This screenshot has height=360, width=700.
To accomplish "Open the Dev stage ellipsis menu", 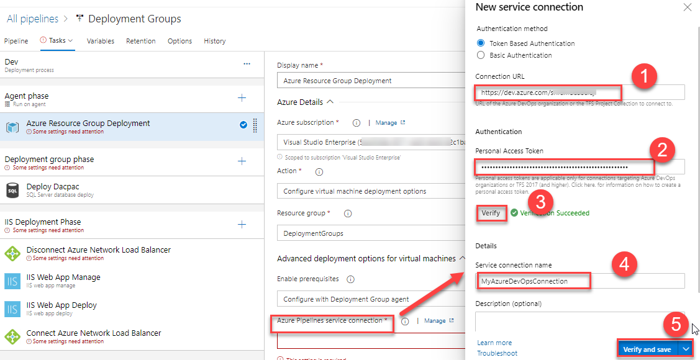I will pyautogui.click(x=247, y=64).
